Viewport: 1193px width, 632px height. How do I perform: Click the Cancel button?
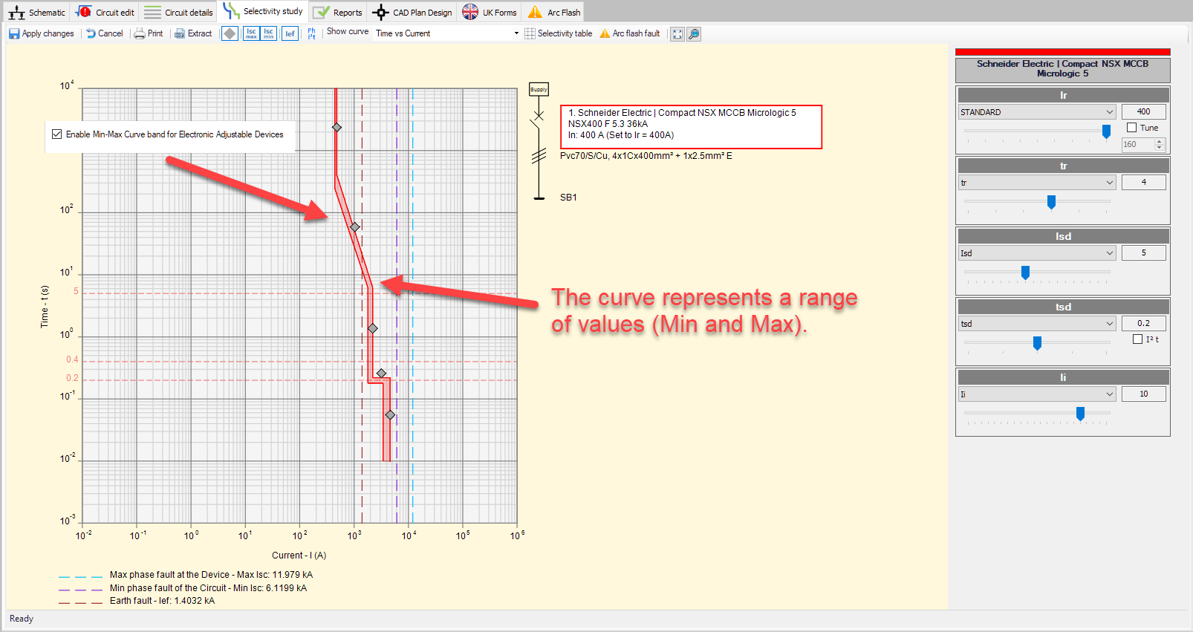point(105,33)
